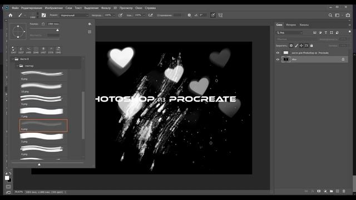This screenshot has height=200, width=356.
Task: Click the Search magnifier icon
Action: coord(330,15)
